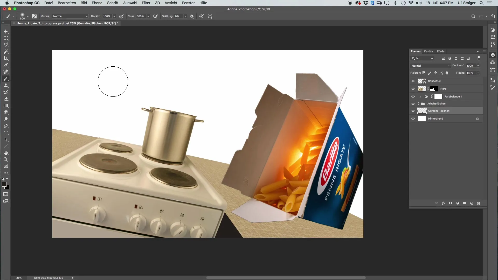Select the Gradient tool
Viewport: 498px width, 280px height.
(6, 106)
